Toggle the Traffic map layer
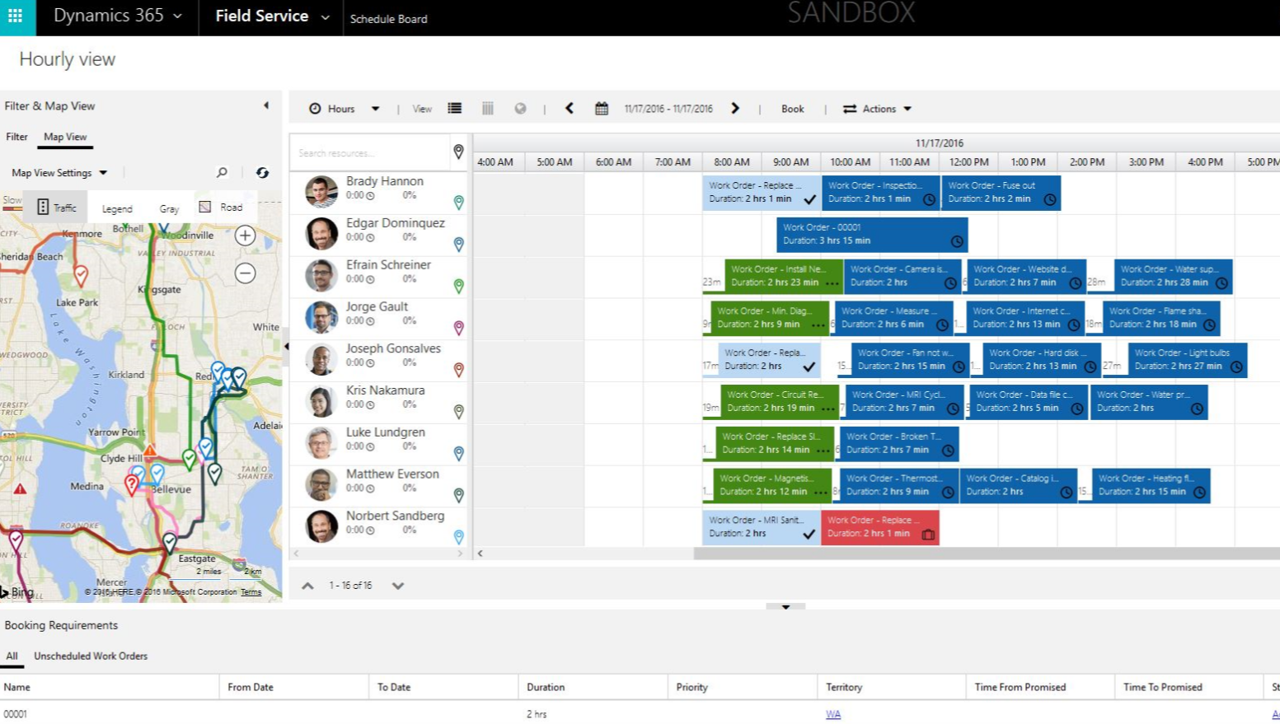The height and width of the screenshot is (724, 1280). (56, 208)
